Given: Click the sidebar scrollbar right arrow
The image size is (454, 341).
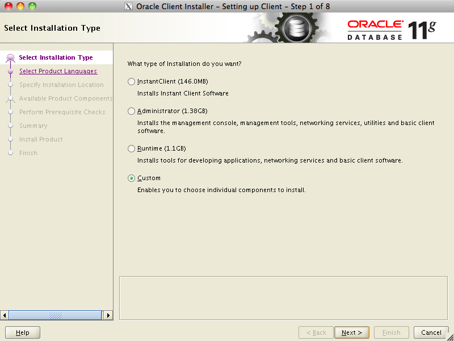Looking at the screenshot, I should [x=108, y=315].
